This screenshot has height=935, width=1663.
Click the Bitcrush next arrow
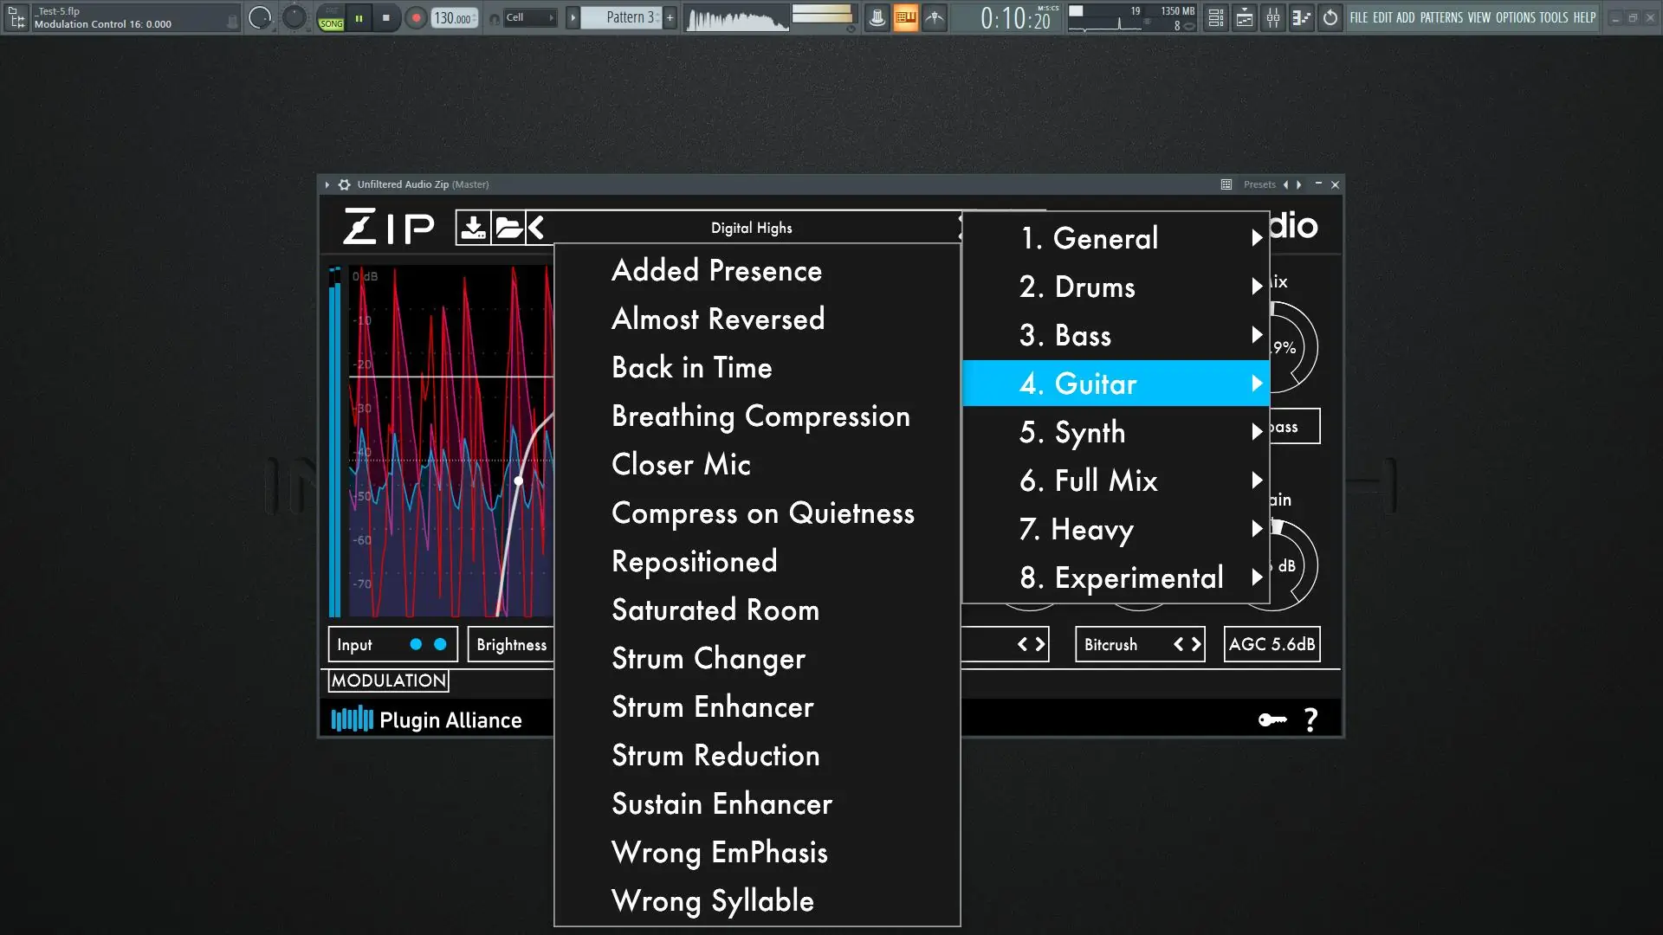coord(1196,644)
